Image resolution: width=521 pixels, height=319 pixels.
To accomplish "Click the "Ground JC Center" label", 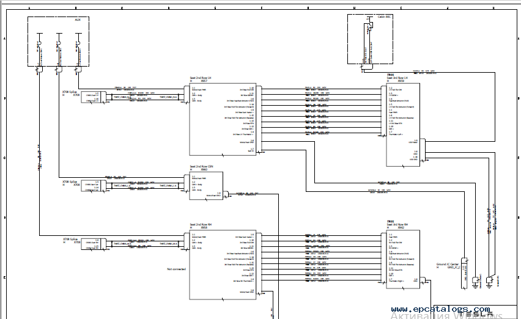I will [x=447, y=265].
